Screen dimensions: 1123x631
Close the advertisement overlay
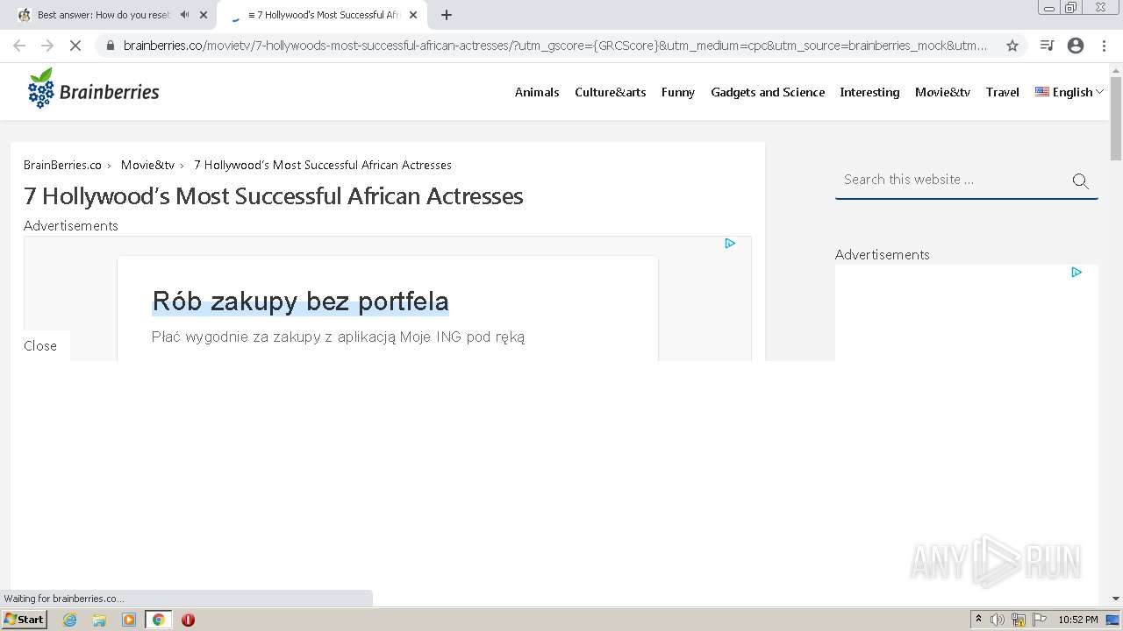tap(40, 346)
